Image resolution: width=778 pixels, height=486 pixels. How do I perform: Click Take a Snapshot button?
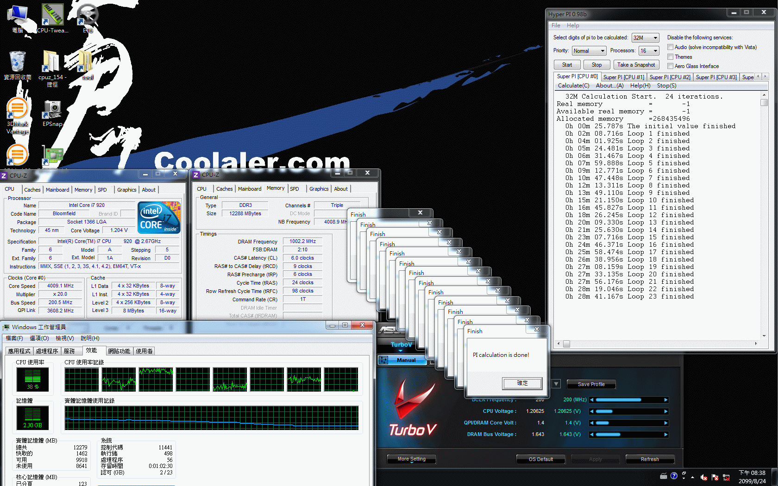coord(636,65)
